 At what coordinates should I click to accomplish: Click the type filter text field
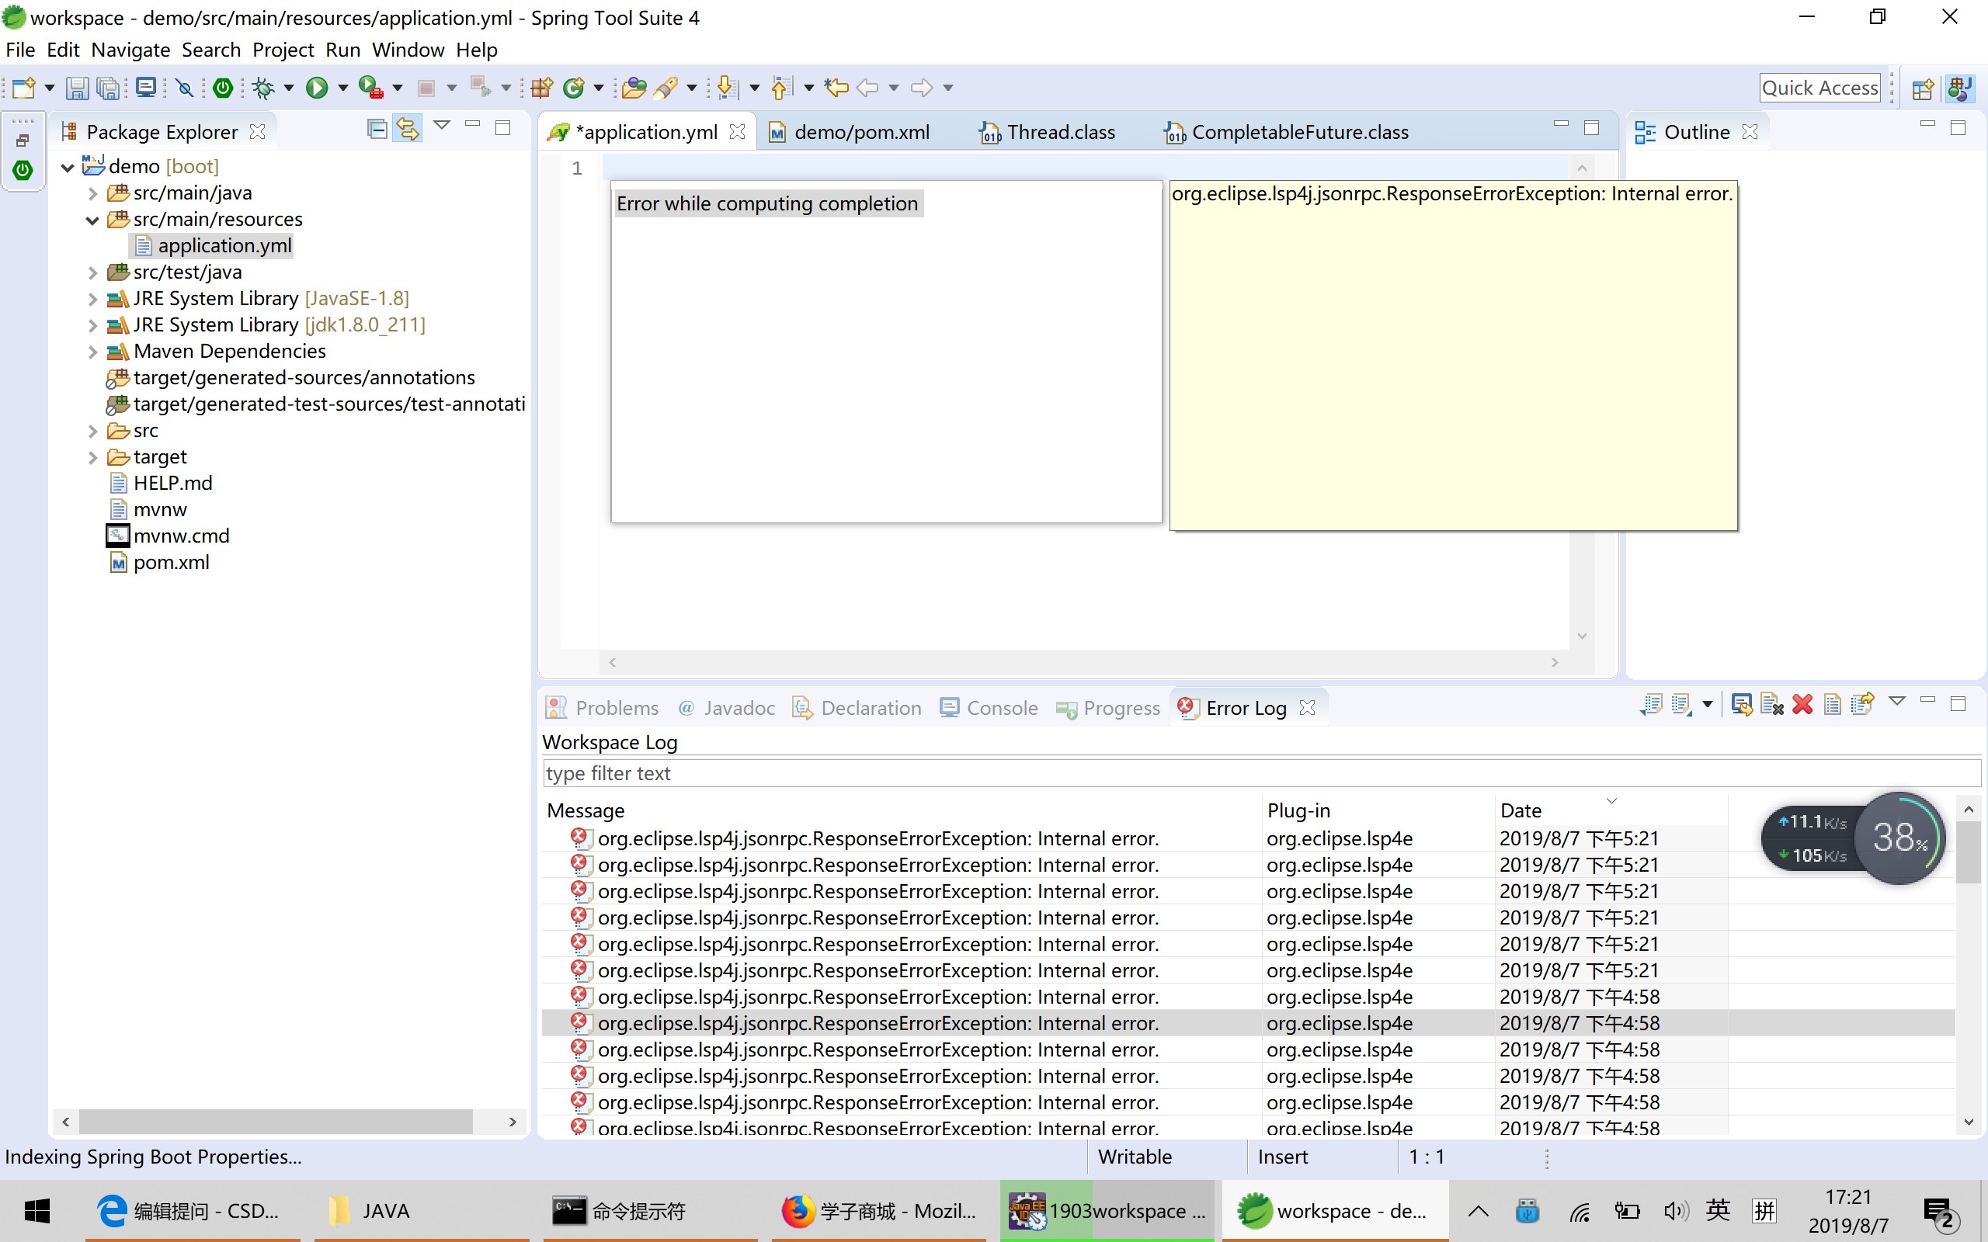tap(1261, 774)
